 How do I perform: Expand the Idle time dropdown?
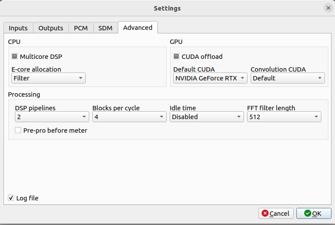(207, 117)
